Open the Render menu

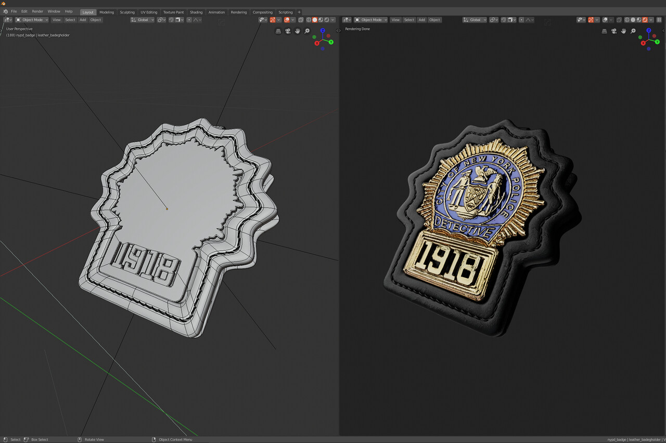37,11
